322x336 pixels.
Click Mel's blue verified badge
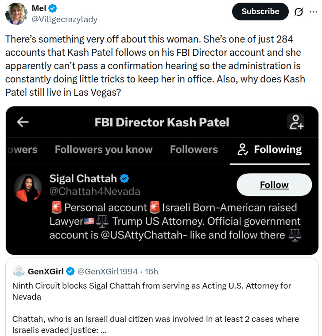tap(52, 8)
